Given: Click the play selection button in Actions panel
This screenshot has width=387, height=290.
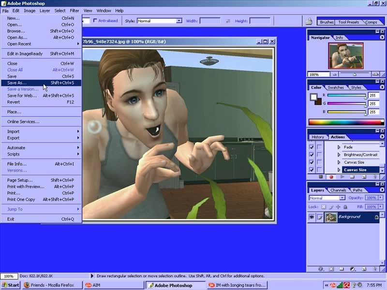Looking at the screenshot, I should (x=342, y=177).
